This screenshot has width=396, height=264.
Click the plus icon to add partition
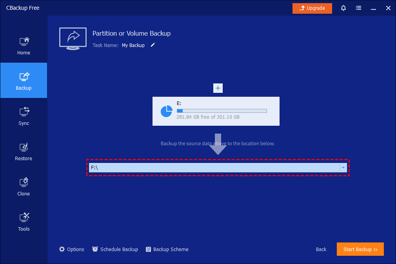tap(218, 88)
